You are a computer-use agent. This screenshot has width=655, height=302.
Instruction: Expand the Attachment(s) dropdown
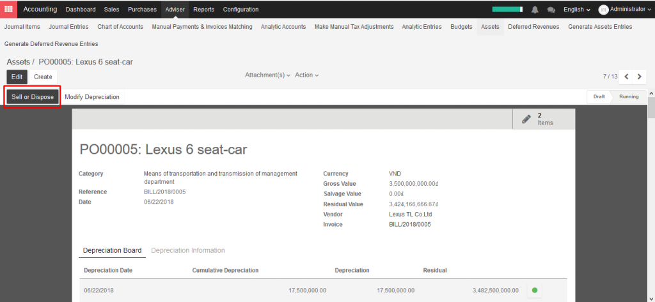tap(267, 75)
